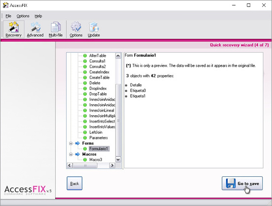This screenshot has width=272, height=206.
Task: Click the Detalle object in preview
Action: pos(136,85)
